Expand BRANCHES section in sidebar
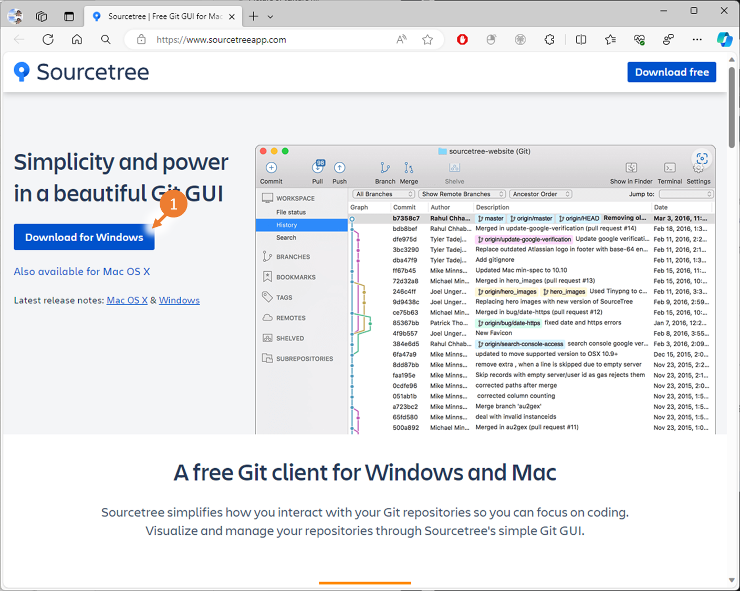This screenshot has width=740, height=591. [286, 256]
